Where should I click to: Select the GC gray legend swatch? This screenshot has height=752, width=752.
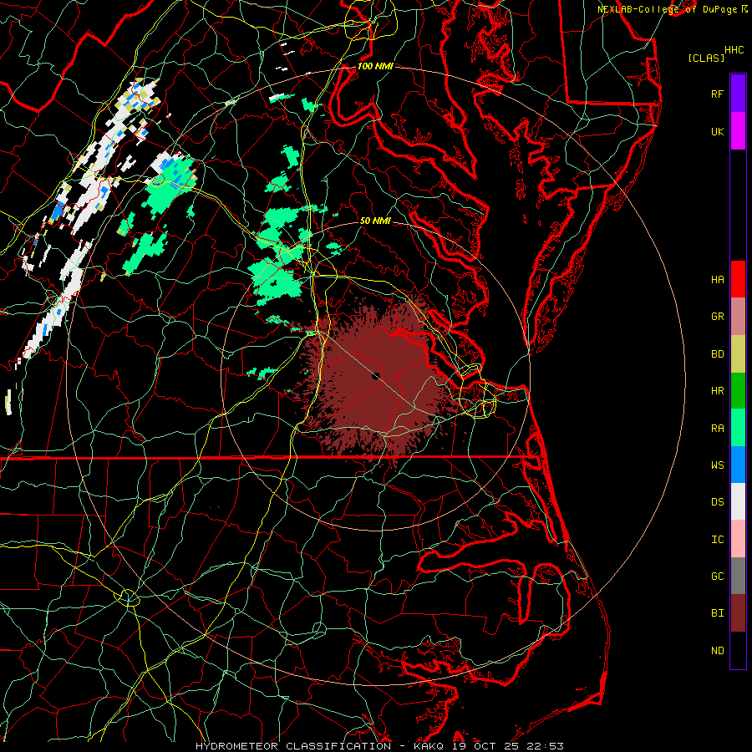738,576
